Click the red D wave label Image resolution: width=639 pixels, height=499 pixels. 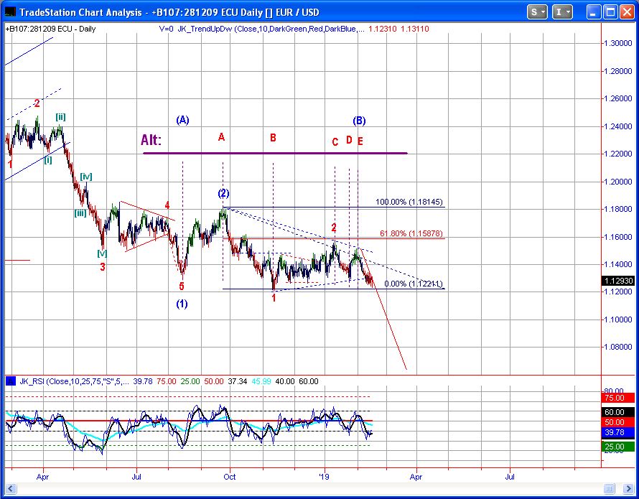click(349, 140)
